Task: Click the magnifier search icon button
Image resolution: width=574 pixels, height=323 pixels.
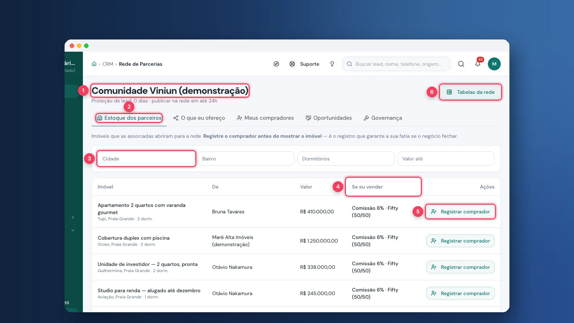Action: pos(461,64)
